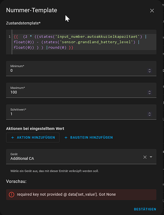Confirm with the BESTÄTIGEN button
The width and height of the screenshot is (164, 215).
click(x=145, y=209)
